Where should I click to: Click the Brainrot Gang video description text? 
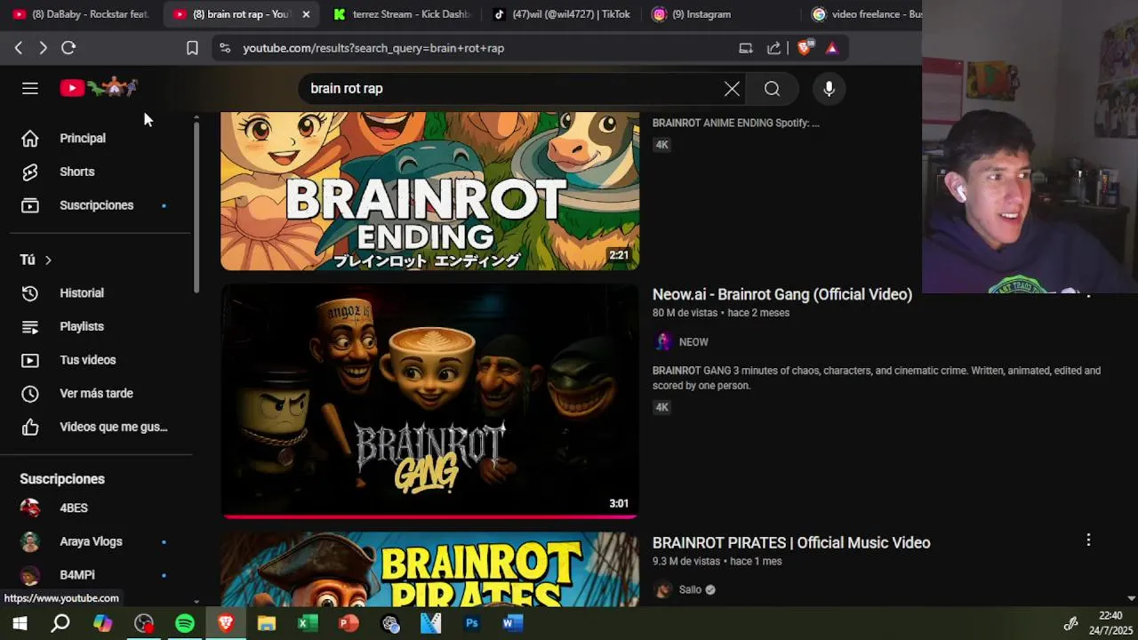pos(877,378)
